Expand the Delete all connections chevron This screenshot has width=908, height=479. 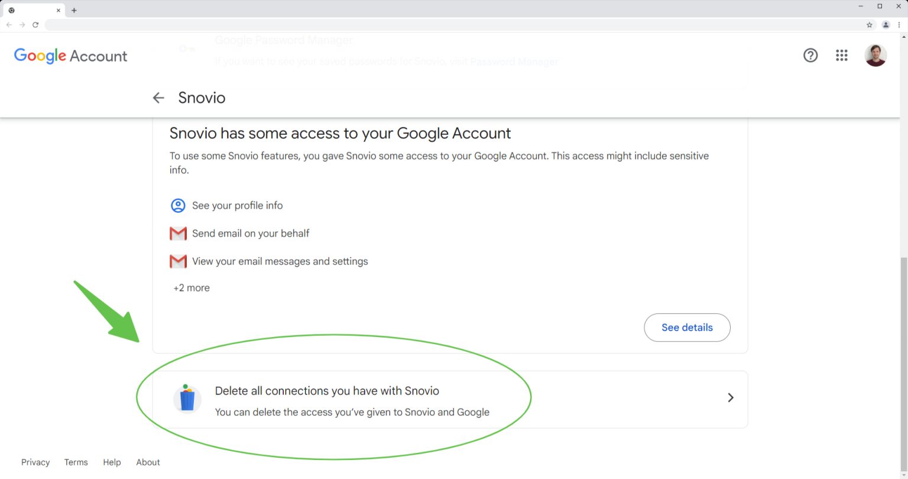(731, 397)
